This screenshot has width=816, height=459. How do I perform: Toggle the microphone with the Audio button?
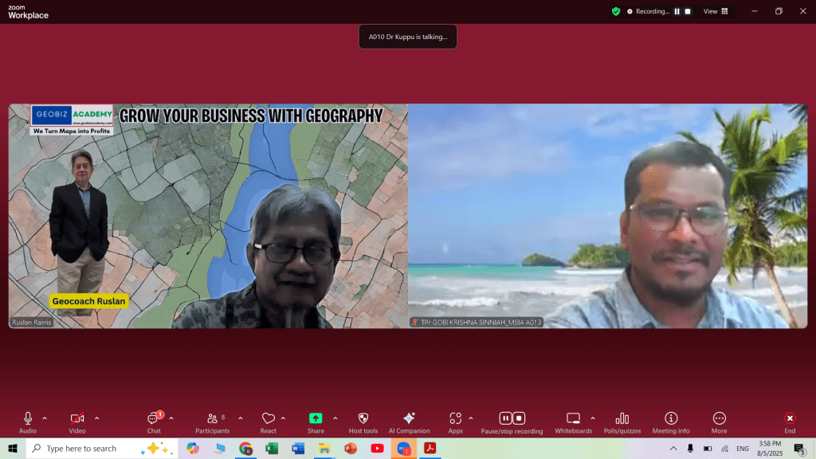point(28,422)
